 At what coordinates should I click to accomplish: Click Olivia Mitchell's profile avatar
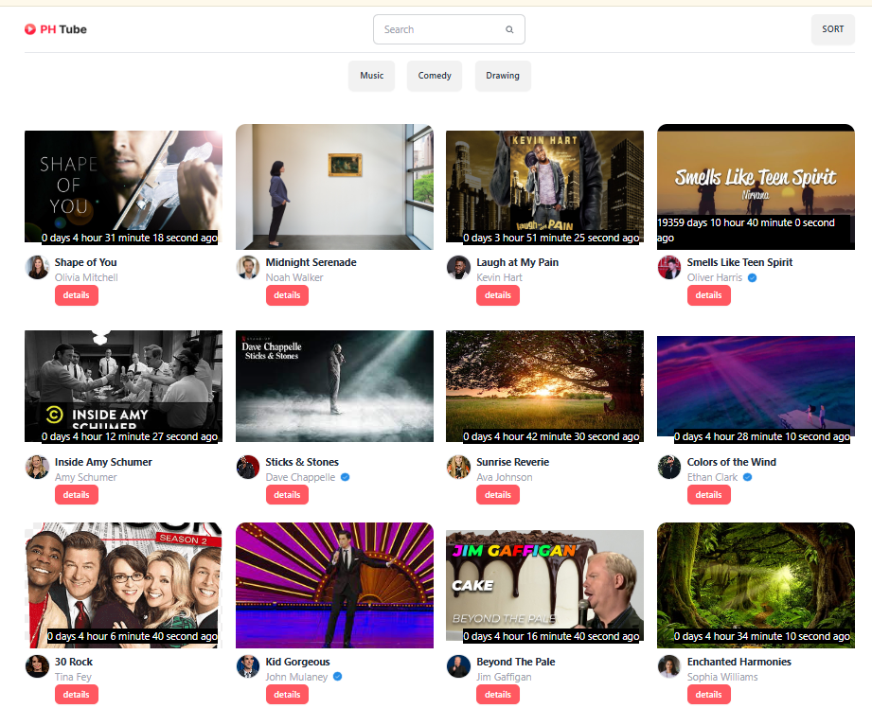[x=37, y=267]
